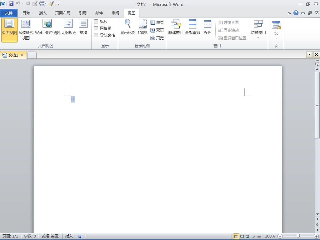Toggle Draft view in status bar
Screen dimensions: 320x240
(x=259, y=236)
